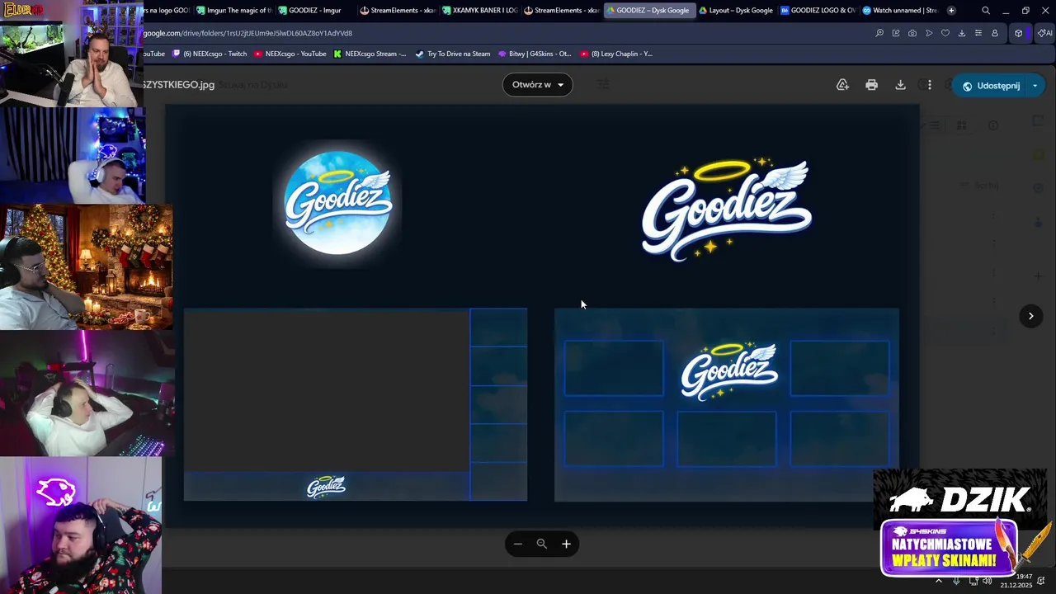This screenshot has height=594, width=1056.
Task: Open the NEEXcsgo - Twitch bookmark
Action: click(x=210, y=54)
